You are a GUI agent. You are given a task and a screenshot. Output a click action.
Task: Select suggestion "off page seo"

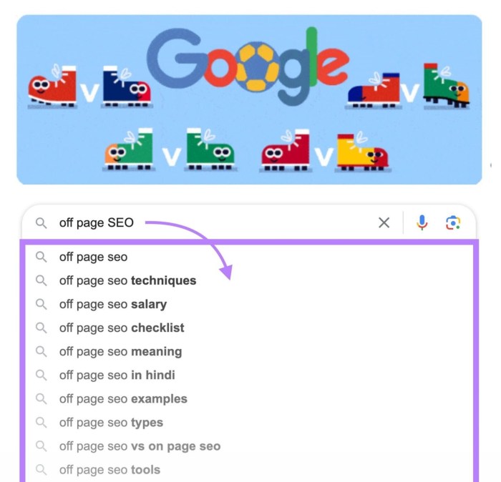93,257
